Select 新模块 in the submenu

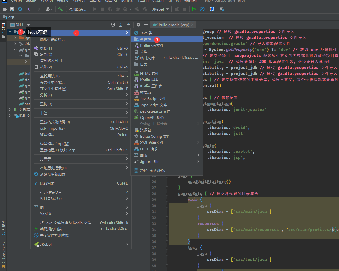(x=146, y=39)
